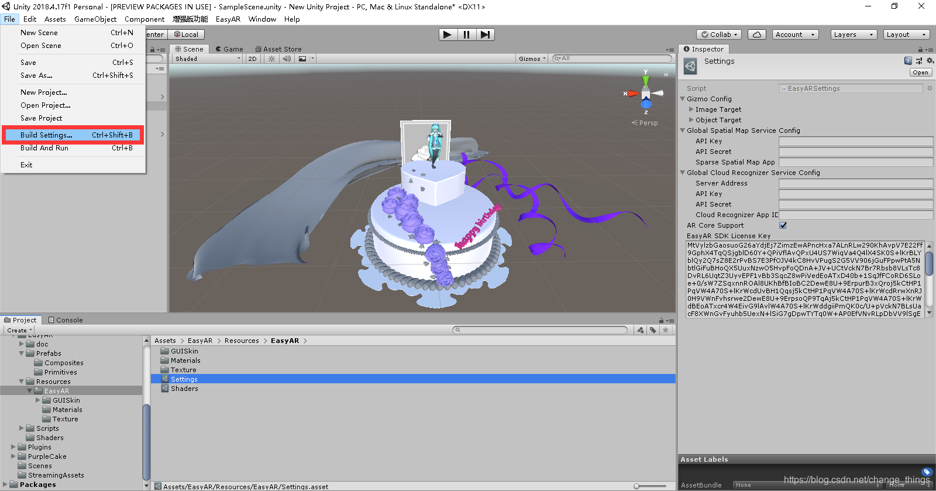Open the Console tab
Screen dimensions: 936x491
[66, 320]
